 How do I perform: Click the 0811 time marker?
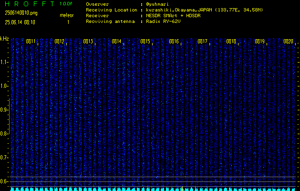(31, 42)
